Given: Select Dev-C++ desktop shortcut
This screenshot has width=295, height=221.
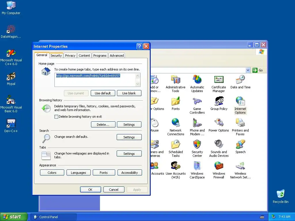Looking at the screenshot, I should tap(11, 125).
